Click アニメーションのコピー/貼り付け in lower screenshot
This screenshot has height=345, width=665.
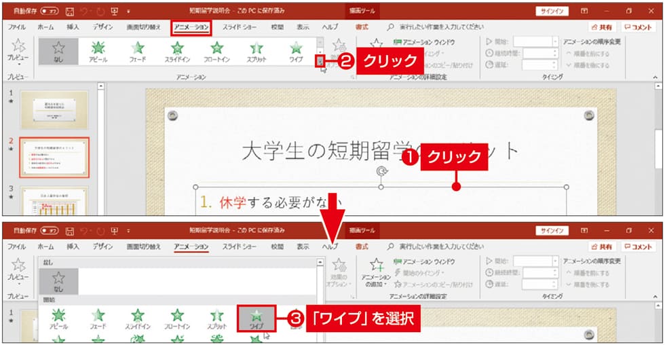coord(434,285)
